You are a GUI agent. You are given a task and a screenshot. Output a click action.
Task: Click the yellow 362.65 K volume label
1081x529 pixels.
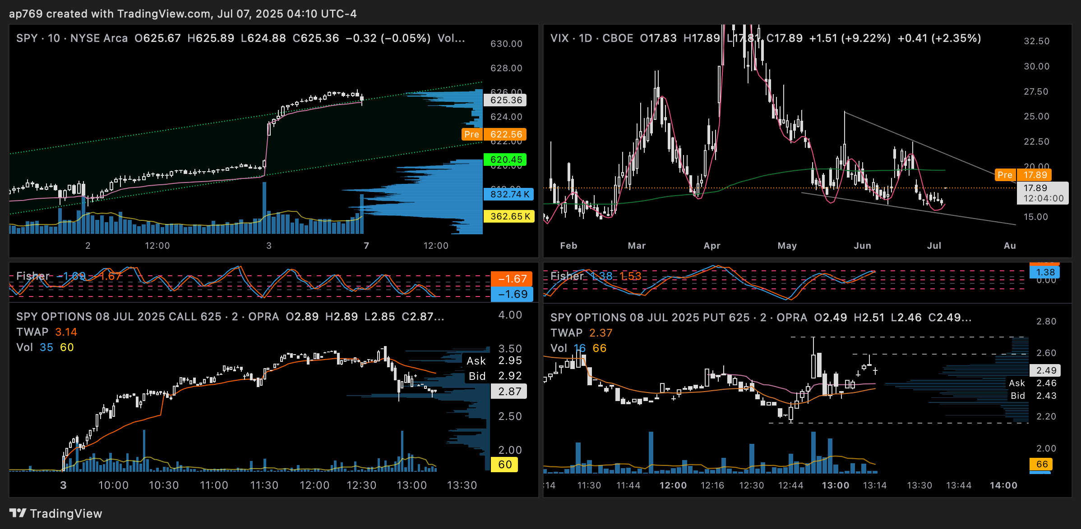(509, 216)
